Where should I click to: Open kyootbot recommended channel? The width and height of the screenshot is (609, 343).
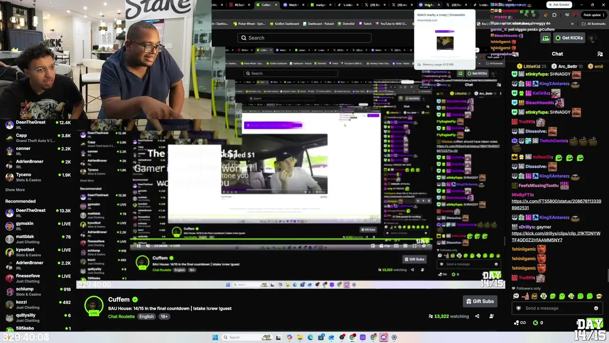[x=38, y=252]
